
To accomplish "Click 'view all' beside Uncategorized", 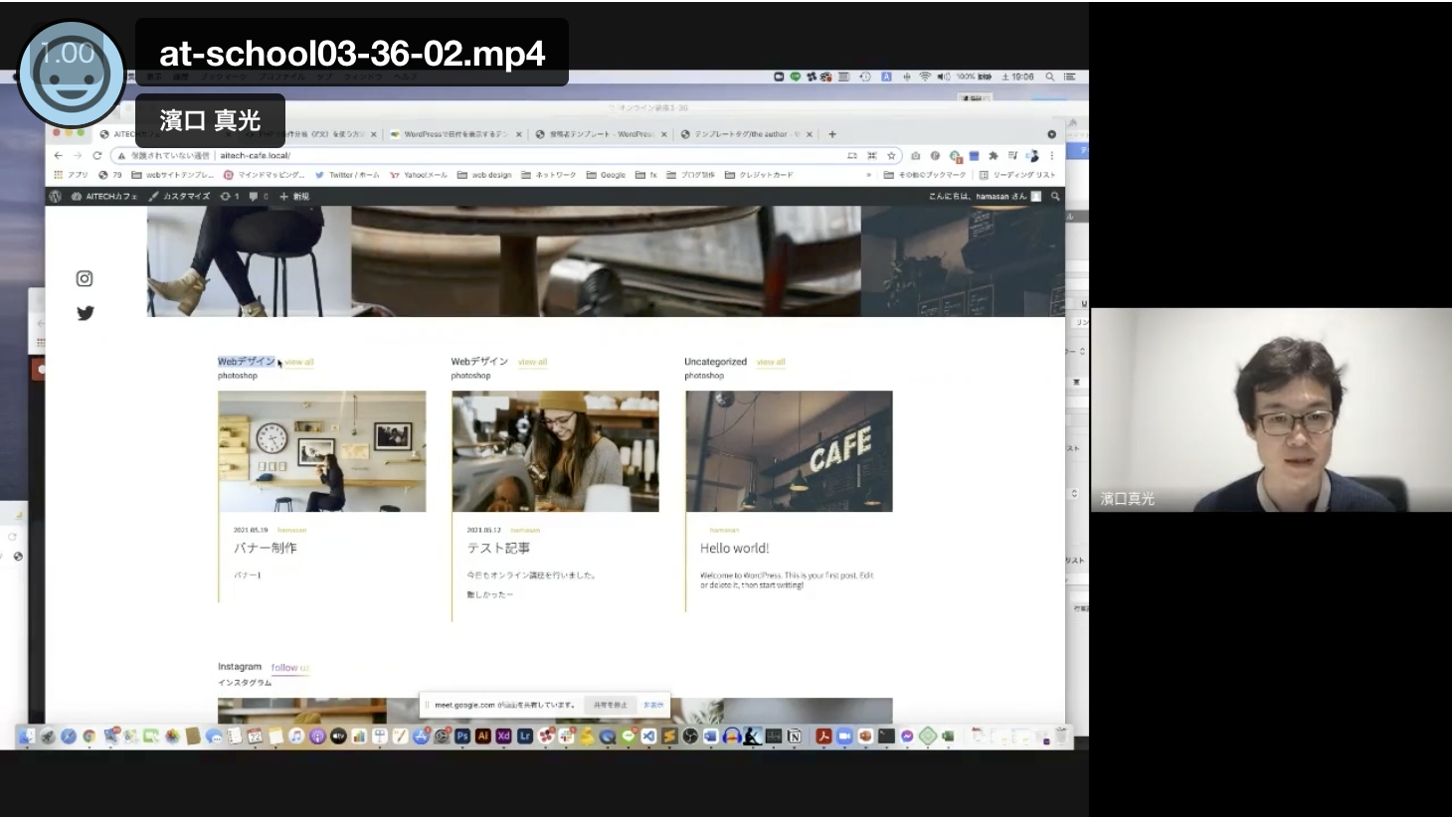I will pyautogui.click(x=771, y=363).
